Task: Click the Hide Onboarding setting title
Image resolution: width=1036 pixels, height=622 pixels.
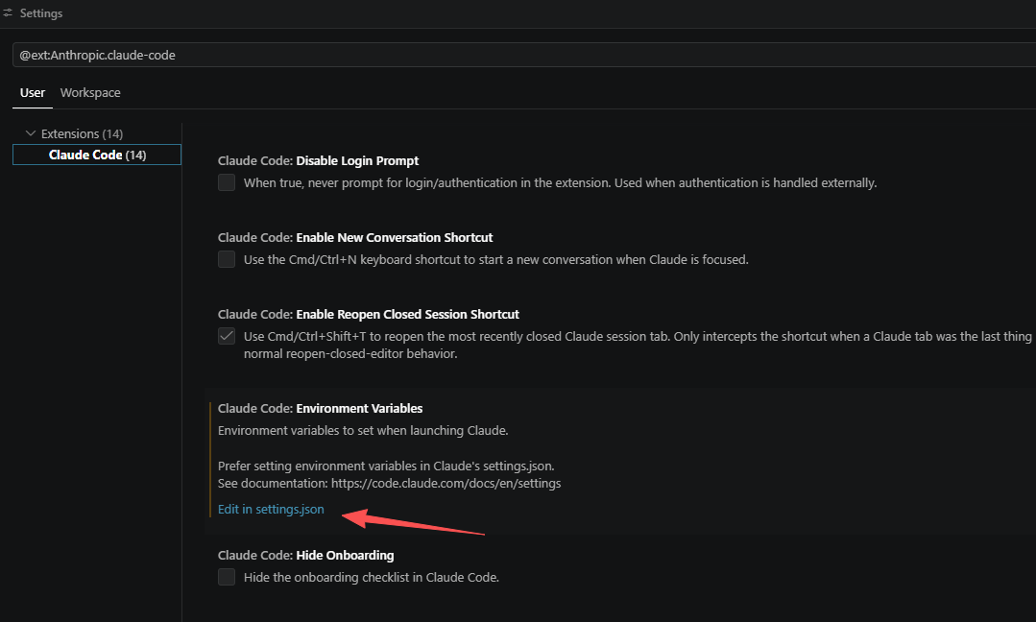Action: 306,556
